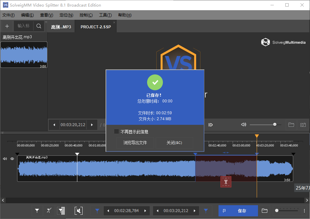This screenshot has height=219, width=310.
Task: Click the blue 保存 button
Action: pyautogui.click(x=238, y=211)
